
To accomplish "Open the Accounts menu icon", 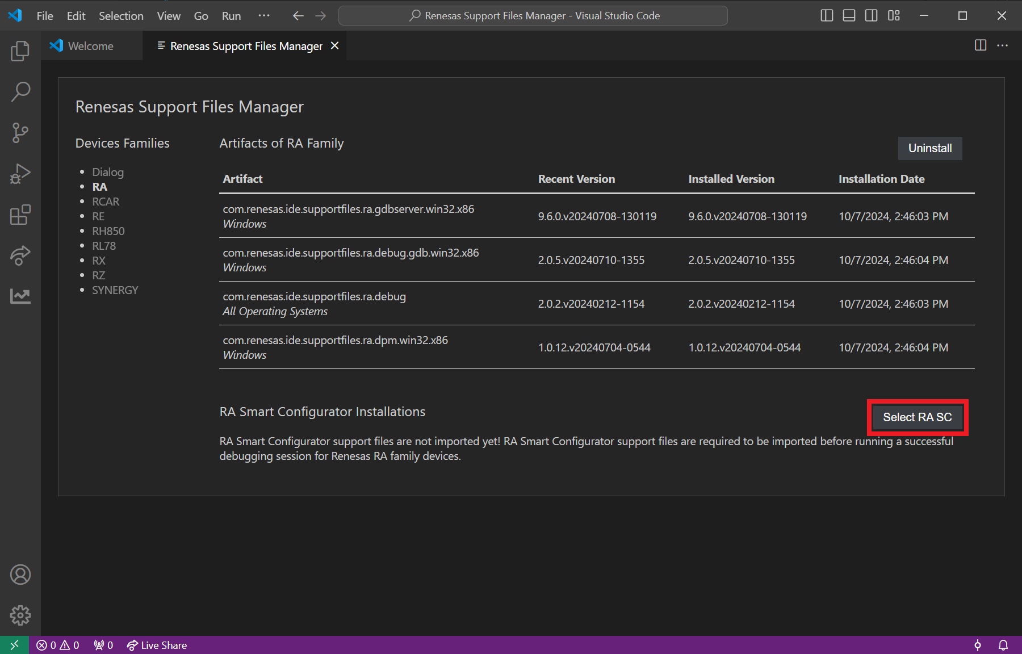I will tap(20, 575).
